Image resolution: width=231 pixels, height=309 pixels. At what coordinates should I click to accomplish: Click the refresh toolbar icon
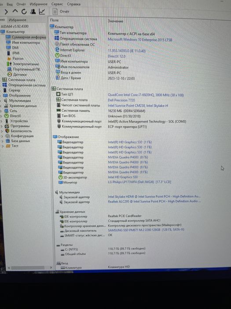tap(24, 11)
